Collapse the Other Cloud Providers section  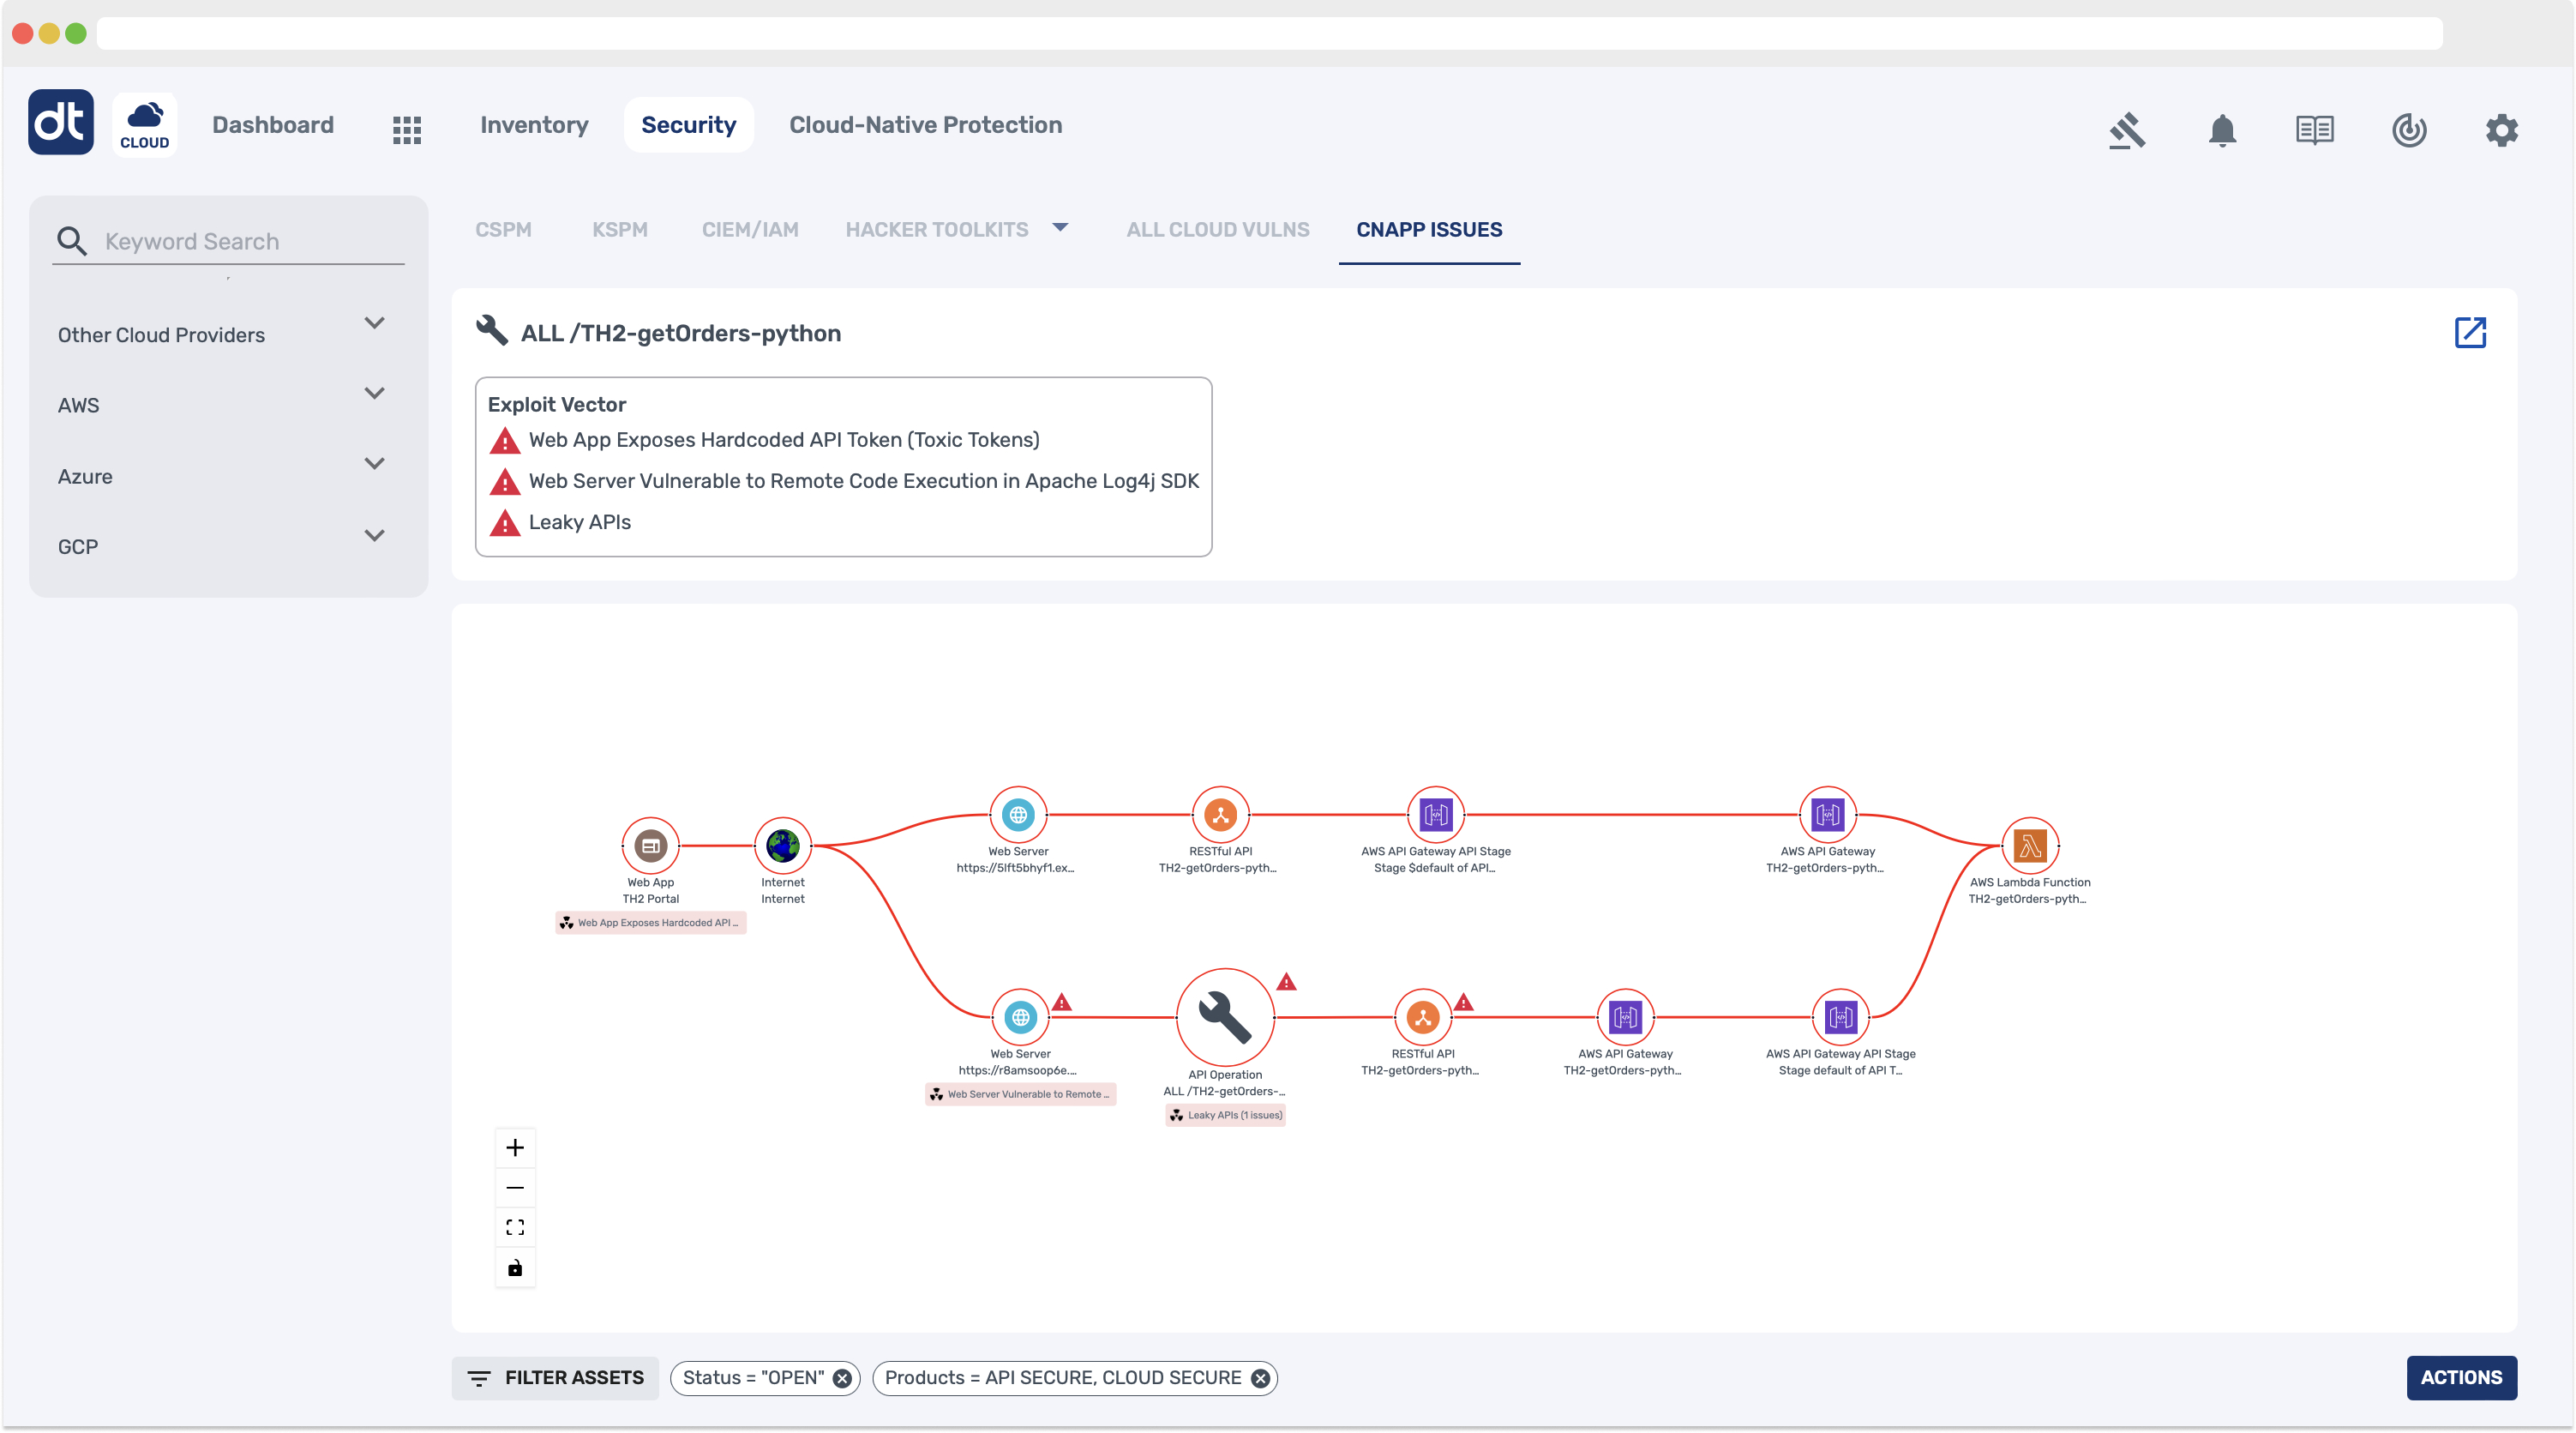point(375,323)
